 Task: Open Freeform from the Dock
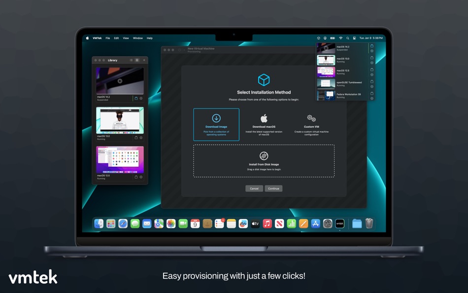[243, 223]
